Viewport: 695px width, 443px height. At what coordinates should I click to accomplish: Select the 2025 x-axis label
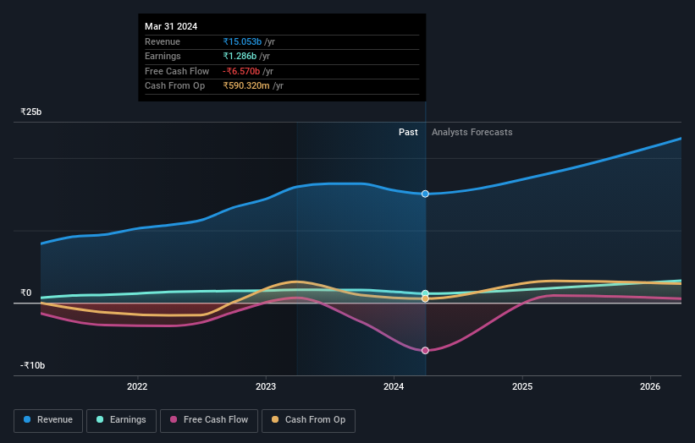click(522, 386)
